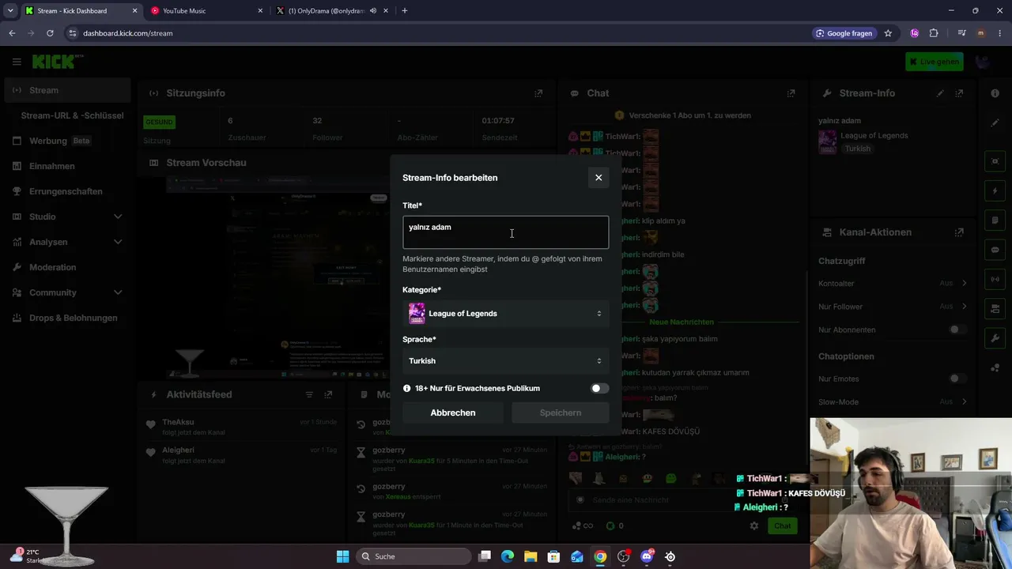Reload the page in the browser
Screen dimensions: 1012x569
click(50, 33)
